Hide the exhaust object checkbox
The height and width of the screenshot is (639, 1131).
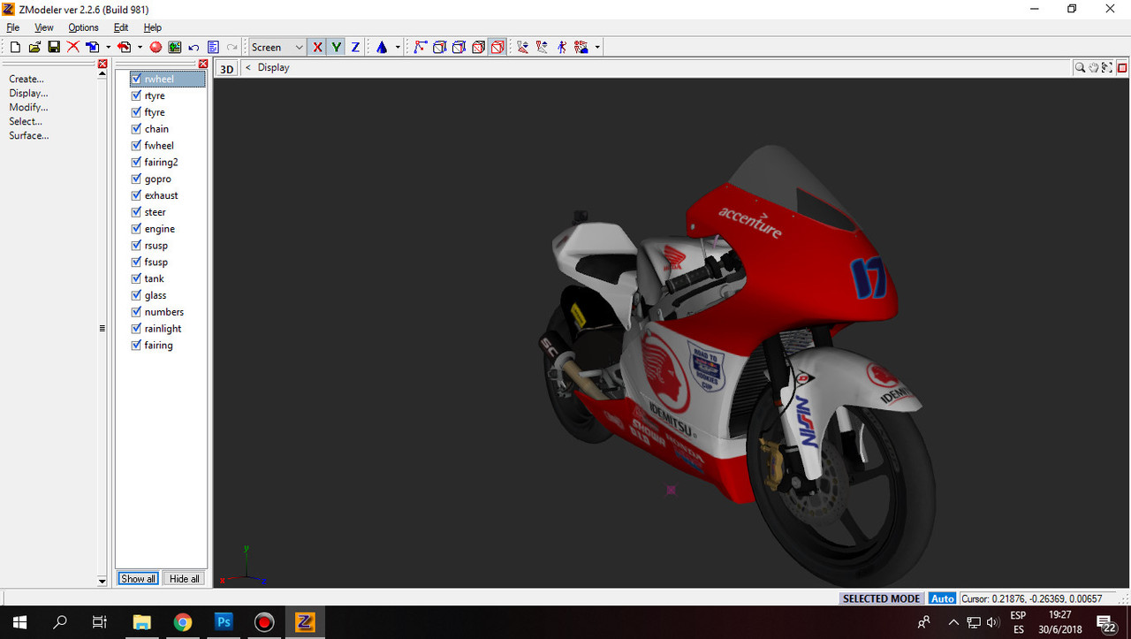point(136,195)
